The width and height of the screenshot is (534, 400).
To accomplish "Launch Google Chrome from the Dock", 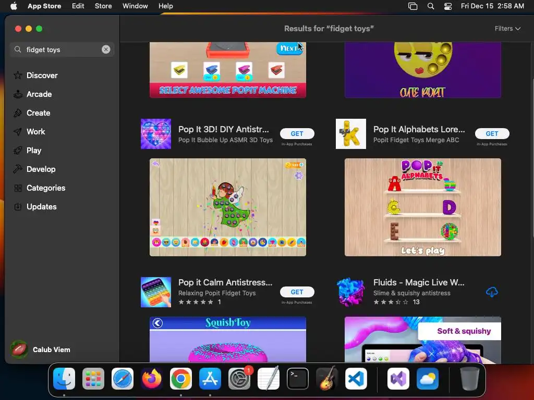I will click(x=181, y=378).
